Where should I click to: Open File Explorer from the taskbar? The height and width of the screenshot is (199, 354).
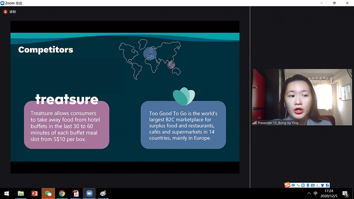21,194
